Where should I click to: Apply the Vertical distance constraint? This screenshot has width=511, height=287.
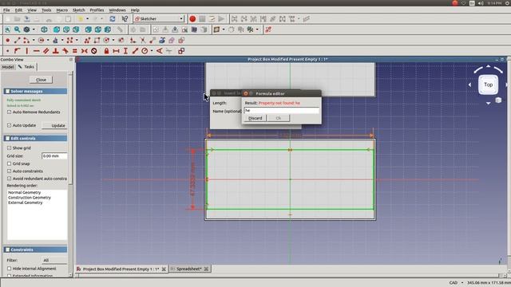pos(125,51)
